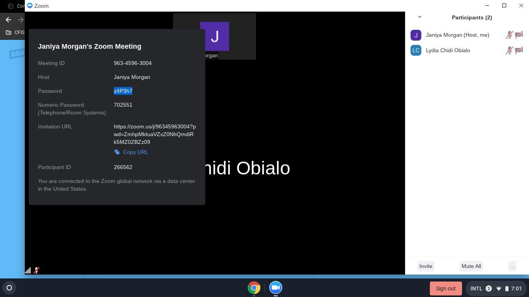Click the Mute All button

point(471,266)
